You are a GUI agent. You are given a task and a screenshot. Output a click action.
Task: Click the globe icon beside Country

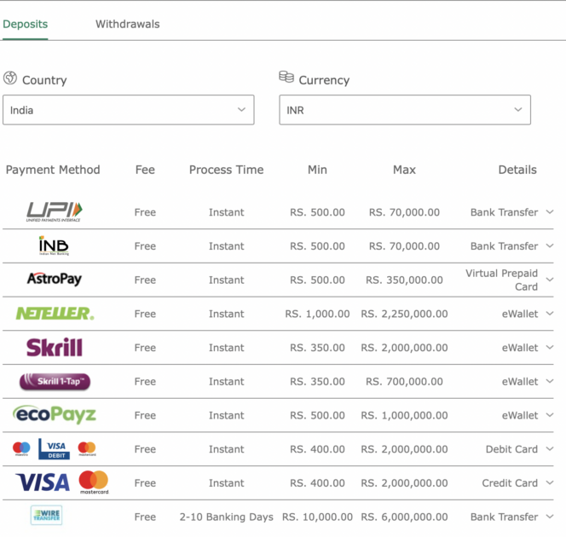10,78
